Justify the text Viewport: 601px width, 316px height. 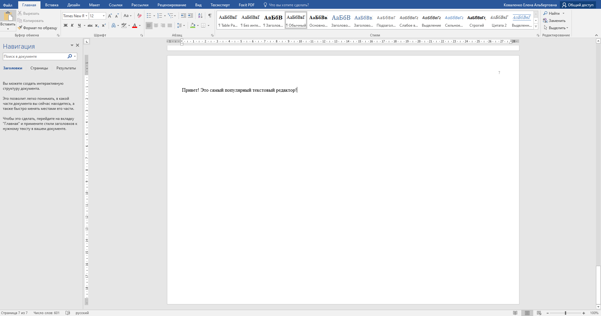tap(170, 25)
